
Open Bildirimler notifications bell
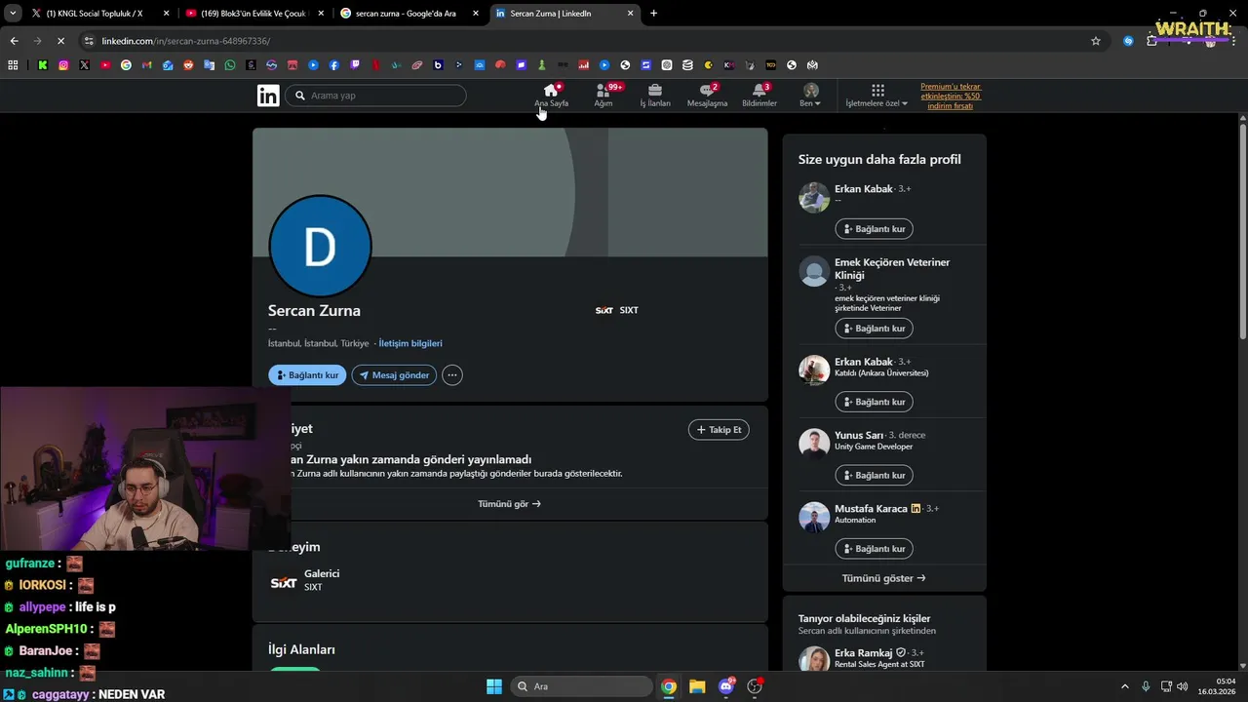tap(760, 96)
